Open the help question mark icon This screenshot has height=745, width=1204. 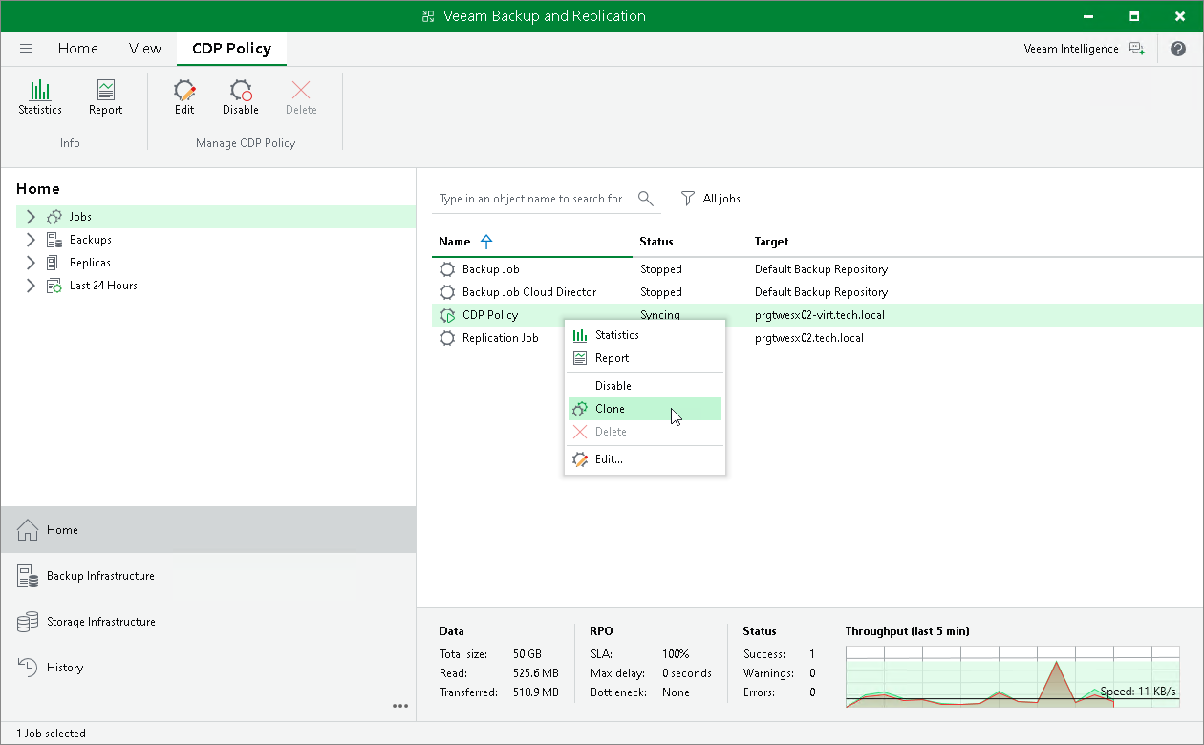click(x=1178, y=49)
